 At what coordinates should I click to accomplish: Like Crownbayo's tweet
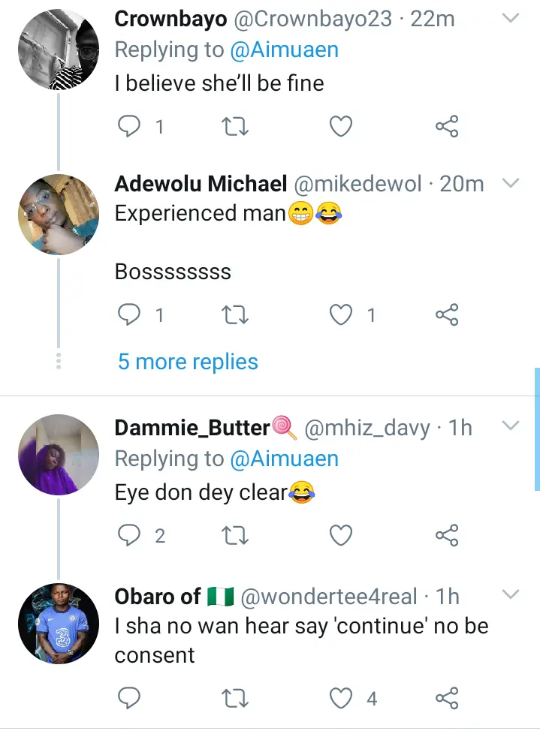click(341, 126)
